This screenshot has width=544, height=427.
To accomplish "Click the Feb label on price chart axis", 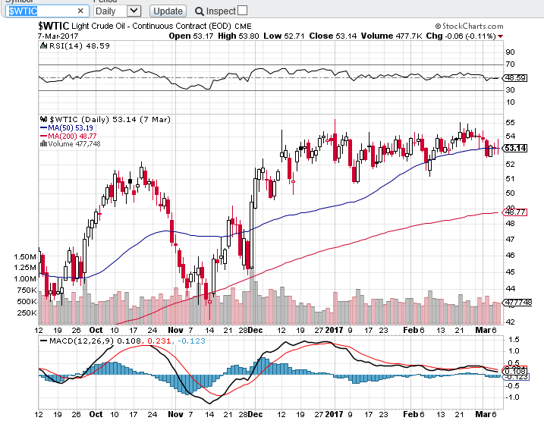I will click(x=410, y=330).
